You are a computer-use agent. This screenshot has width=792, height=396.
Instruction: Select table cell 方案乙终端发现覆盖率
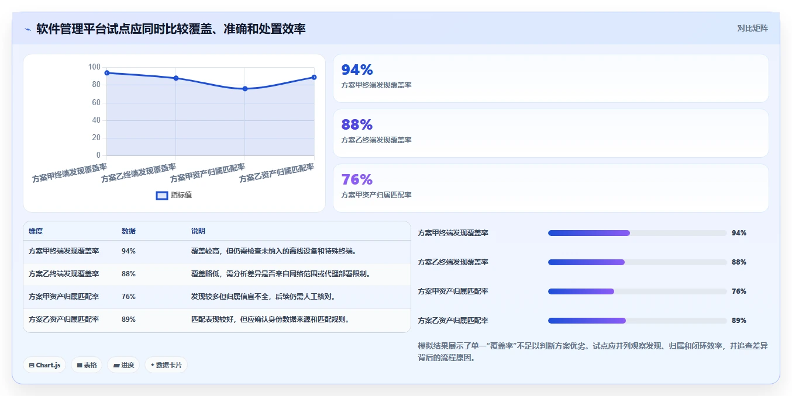64,274
